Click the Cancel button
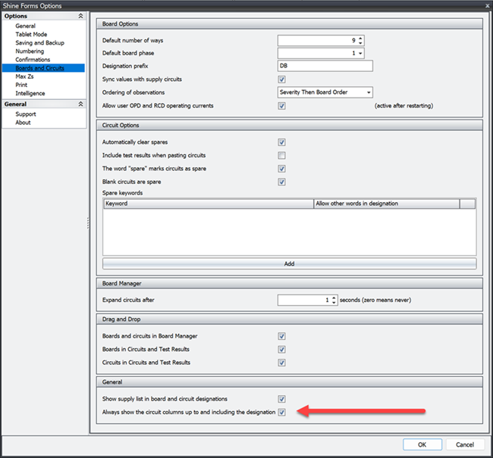Image resolution: width=493 pixels, height=458 pixels. tap(465, 445)
